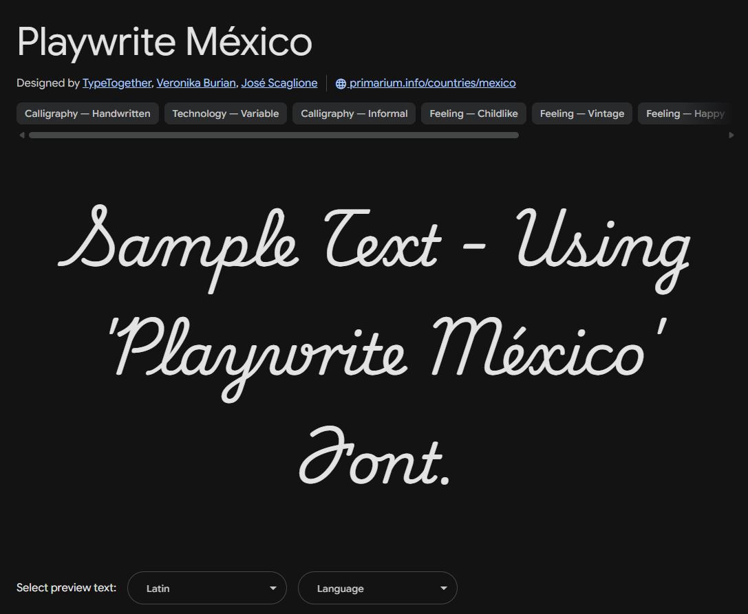Click the horizontal tag scrollbar thumb
This screenshot has height=614, width=748.
(x=274, y=135)
